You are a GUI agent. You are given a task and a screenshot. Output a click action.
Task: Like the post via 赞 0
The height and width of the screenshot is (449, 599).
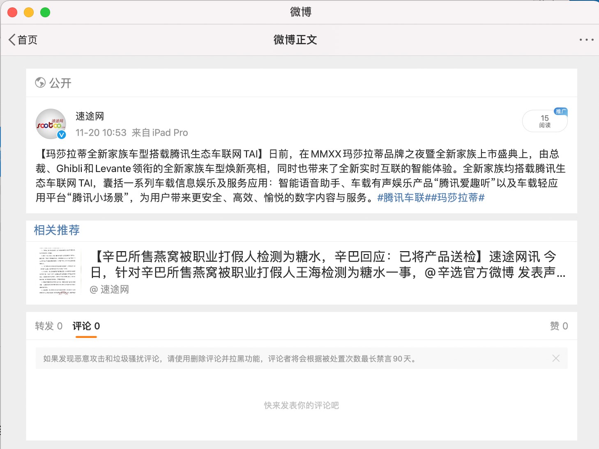pyautogui.click(x=559, y=326)
